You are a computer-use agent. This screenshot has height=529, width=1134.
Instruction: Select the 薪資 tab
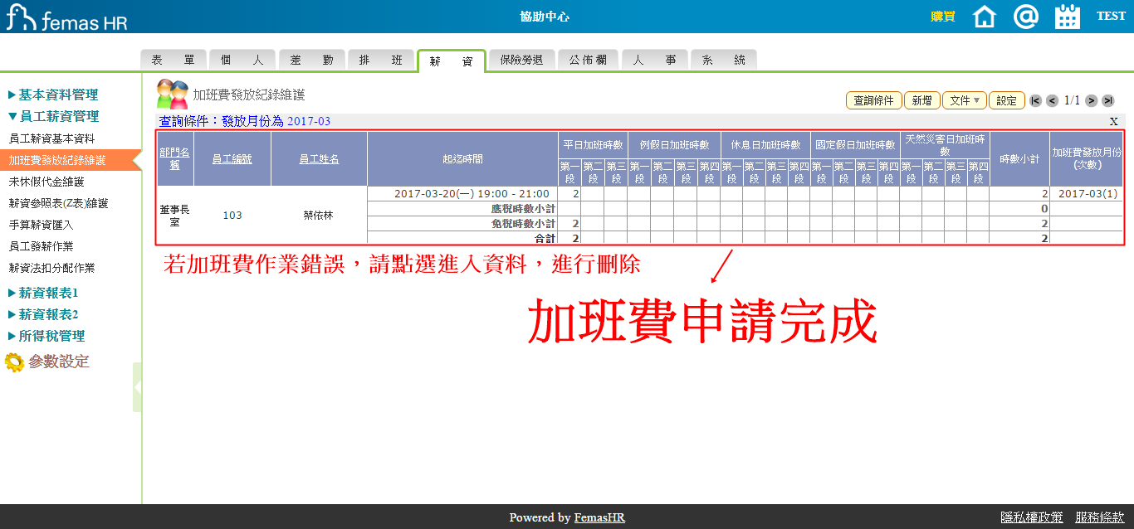click(451, 61)
